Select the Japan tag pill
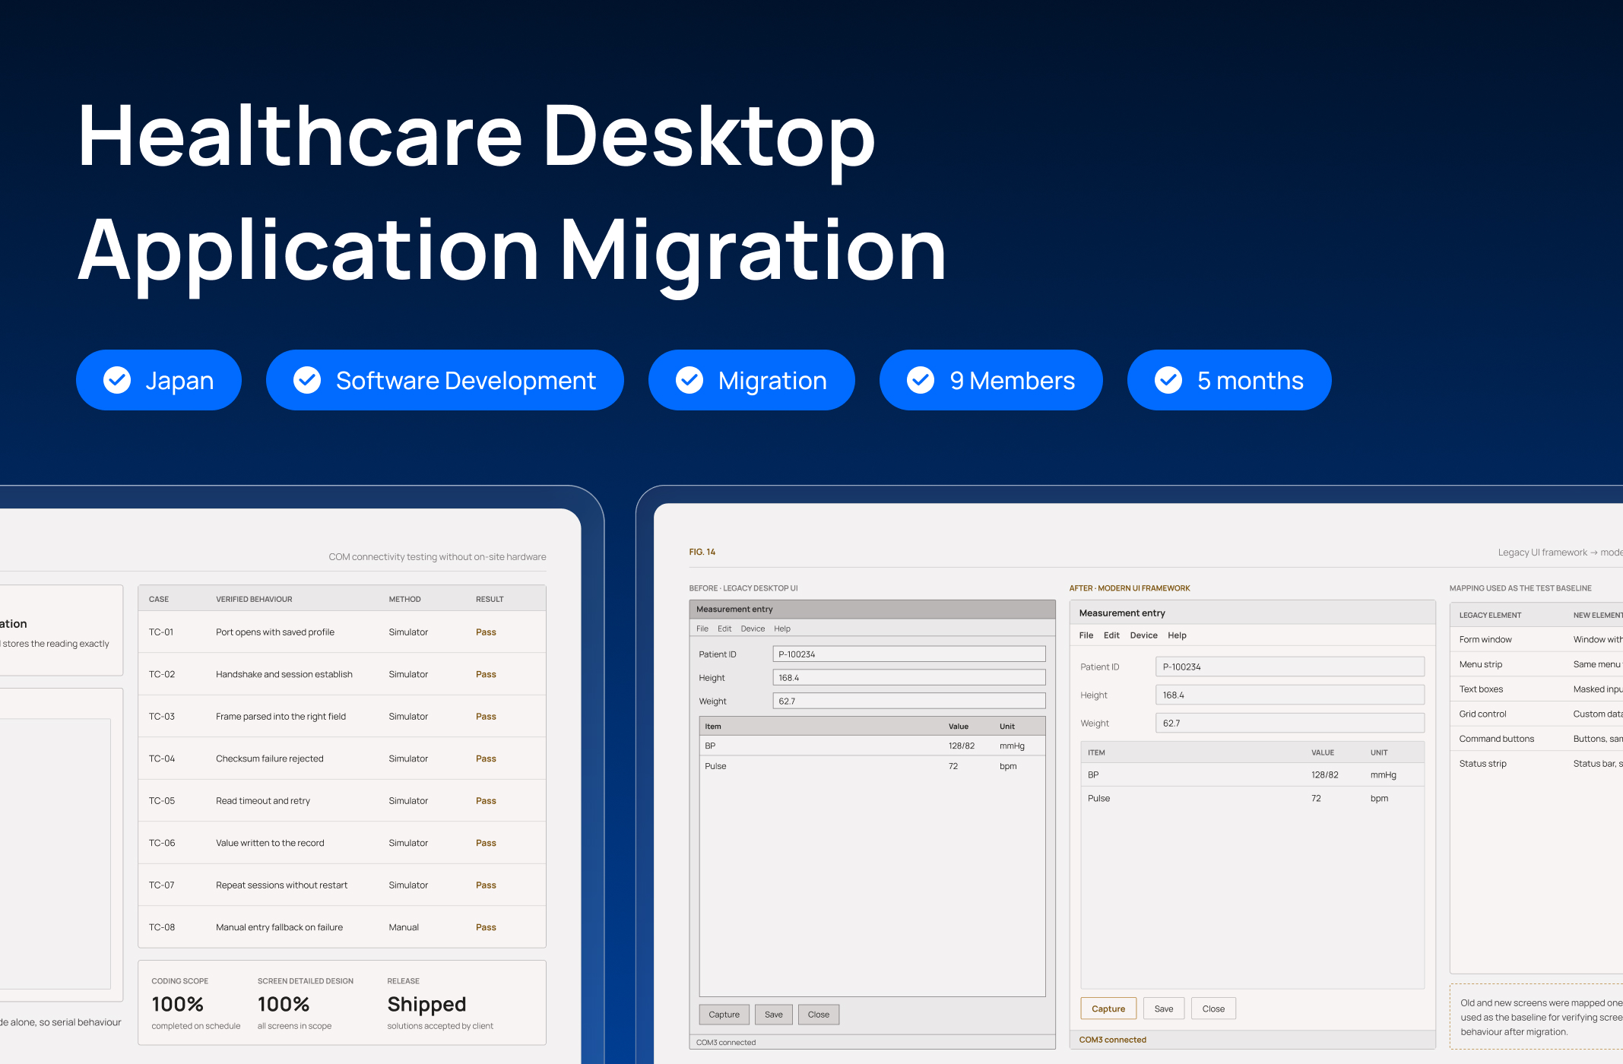Viewport: 1623px width, 1064px height. (x=159, y=380)
